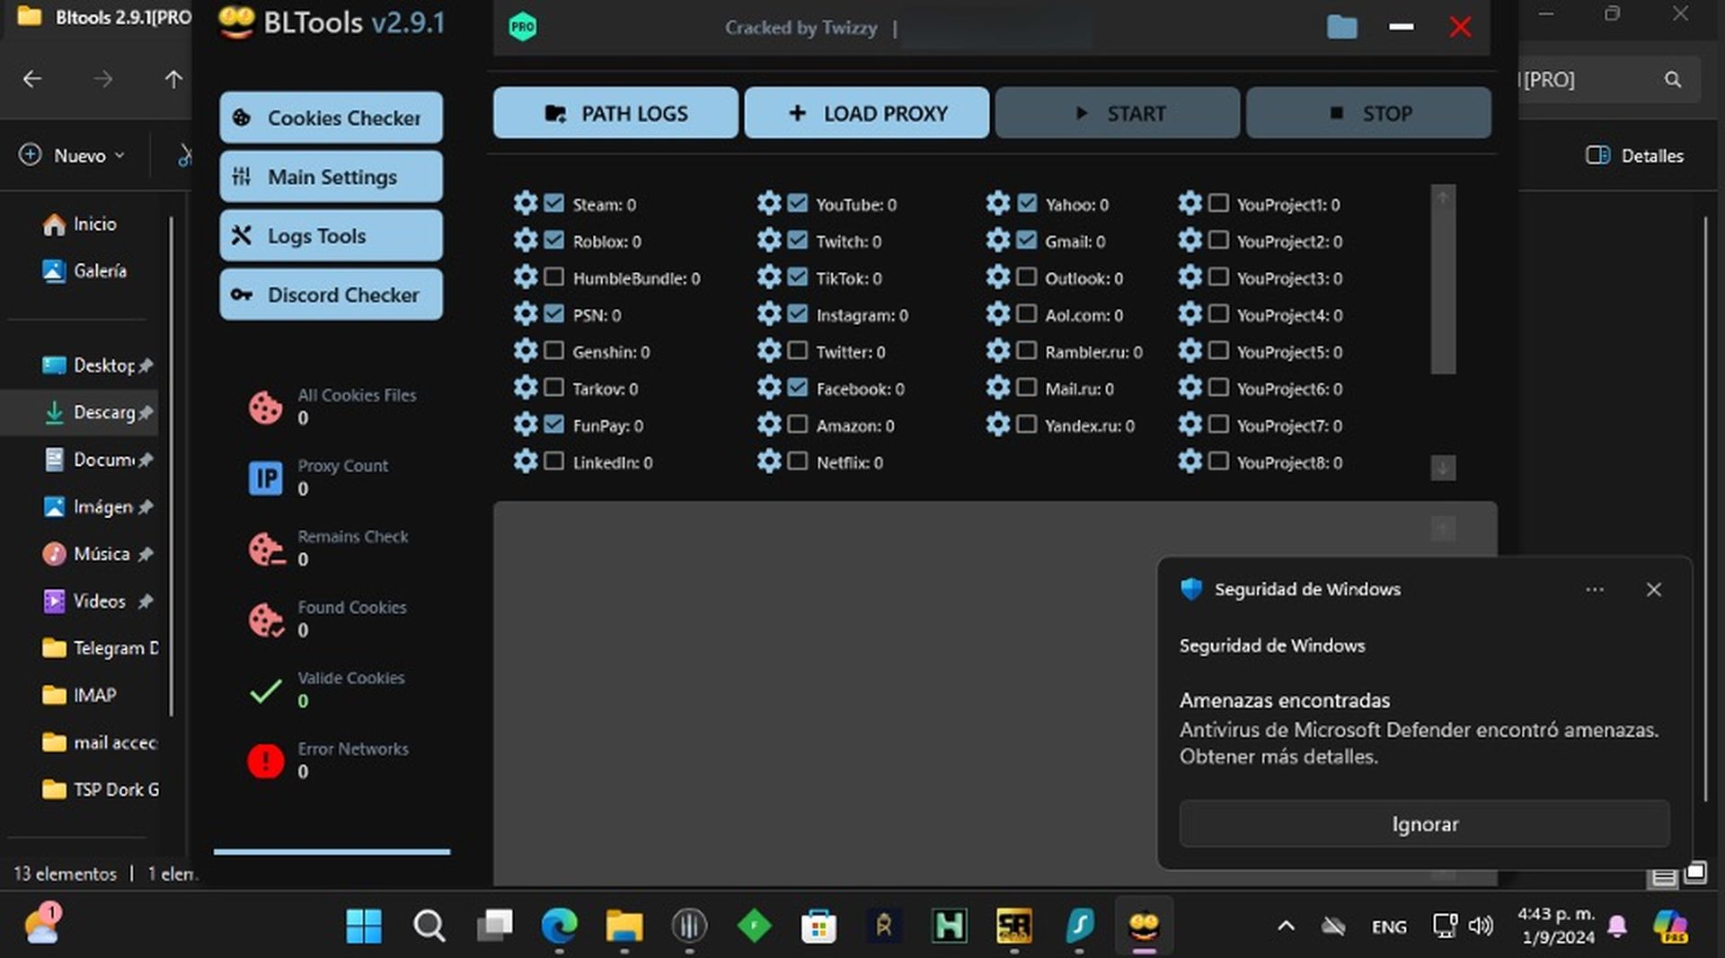Switch to the Discord Checker section

click(331, 294)
